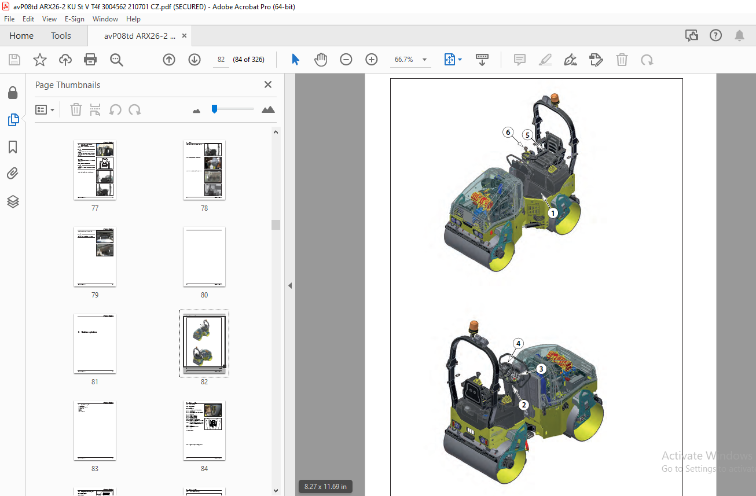Open the Bookmarks panel
Screen dimensions: 756x496
click(13, 147)
